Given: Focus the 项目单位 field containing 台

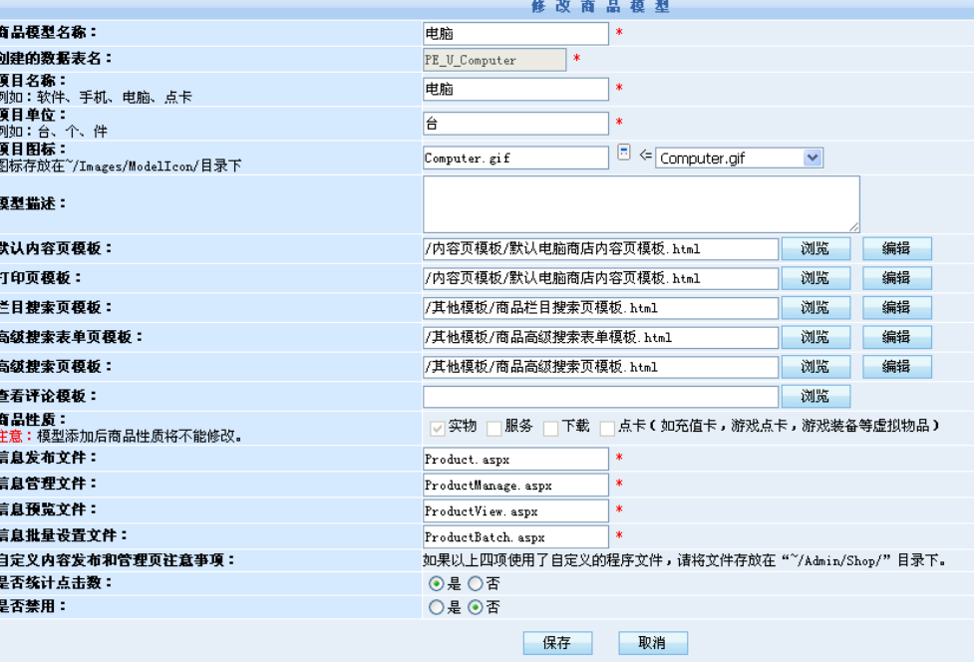Looking at the screenshot, I should 515,123.
